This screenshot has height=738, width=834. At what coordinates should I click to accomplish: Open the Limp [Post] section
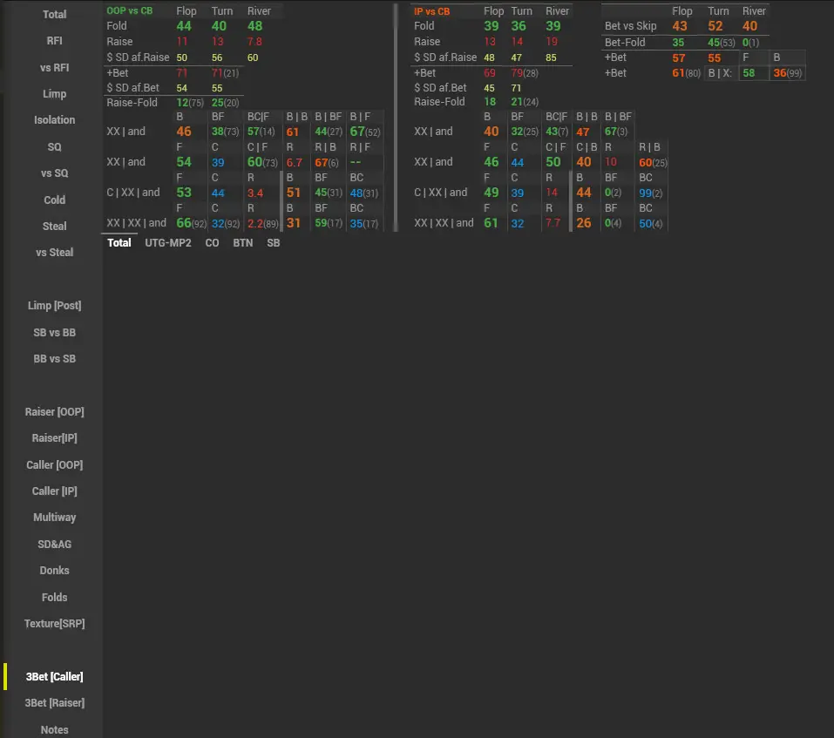click(x=54, y=306)
